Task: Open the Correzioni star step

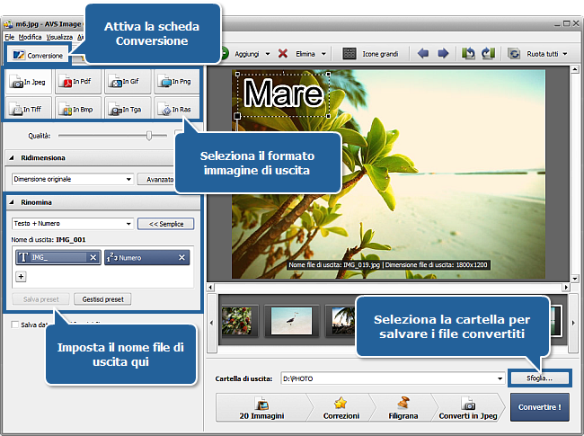Action: click(x=341, y=407)
